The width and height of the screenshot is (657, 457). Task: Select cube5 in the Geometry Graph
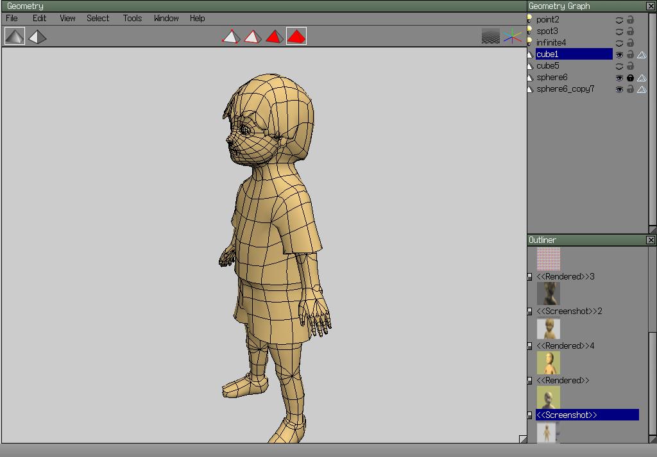click(548, 66)
